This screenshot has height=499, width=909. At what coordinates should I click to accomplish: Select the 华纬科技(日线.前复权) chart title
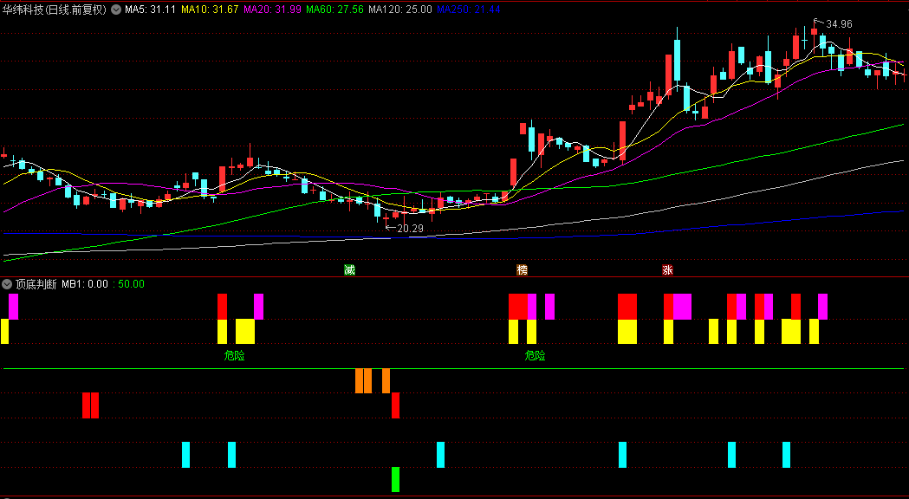click(55, 10)
